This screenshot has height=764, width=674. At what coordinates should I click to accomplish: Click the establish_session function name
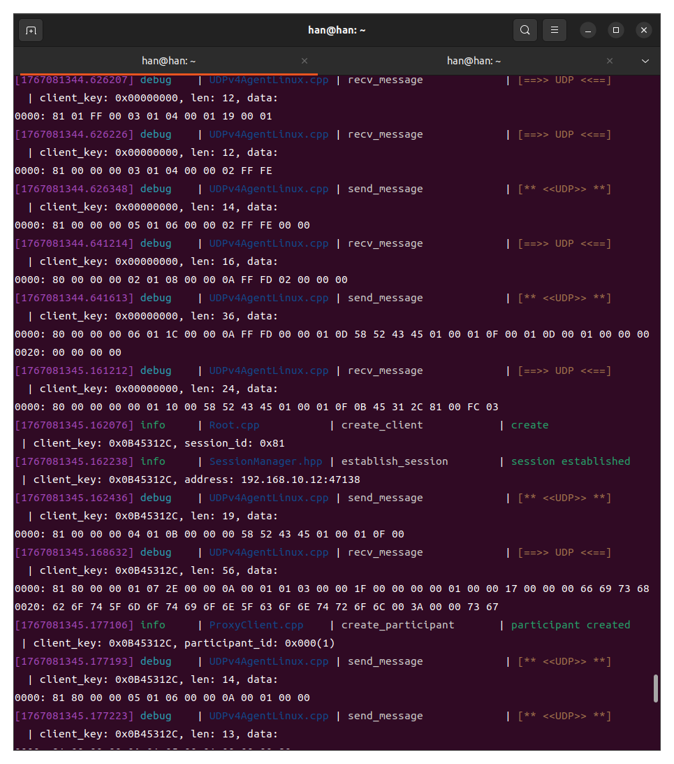point(395,461)
